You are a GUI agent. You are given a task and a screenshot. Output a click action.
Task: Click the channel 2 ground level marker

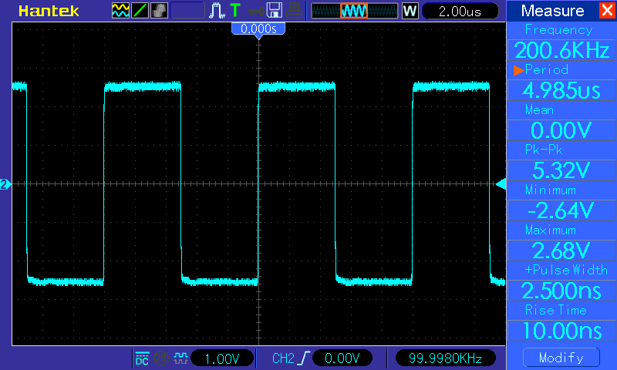tap(5, 184)
